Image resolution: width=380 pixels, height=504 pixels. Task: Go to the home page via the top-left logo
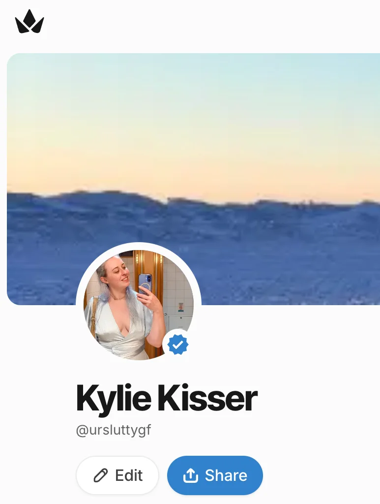pyautogui.click(x=29, y=22)
